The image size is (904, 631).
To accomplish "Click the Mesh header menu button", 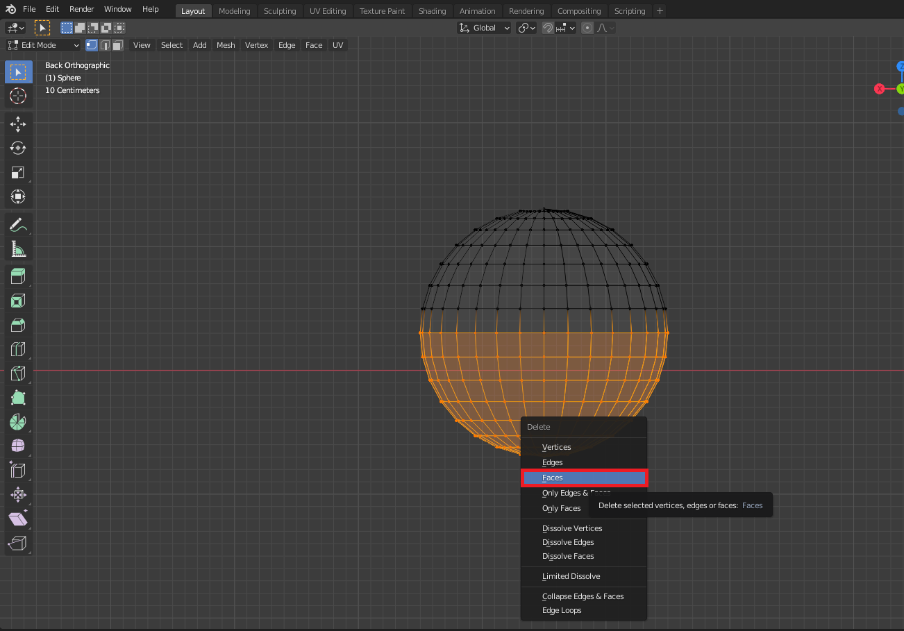I will coord(226,45).
